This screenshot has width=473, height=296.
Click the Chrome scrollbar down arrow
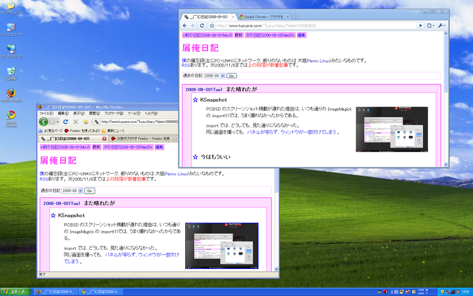(x=446, y=165)
